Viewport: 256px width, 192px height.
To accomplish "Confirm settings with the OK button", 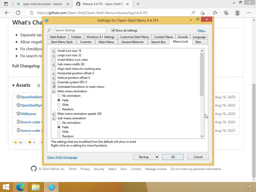I will coord(173,157).
